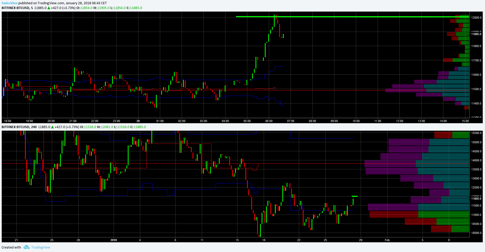This screenshot has width=485, height=252.
Task: Click the TradingView cloud logo icon
Action: (26, 247)
